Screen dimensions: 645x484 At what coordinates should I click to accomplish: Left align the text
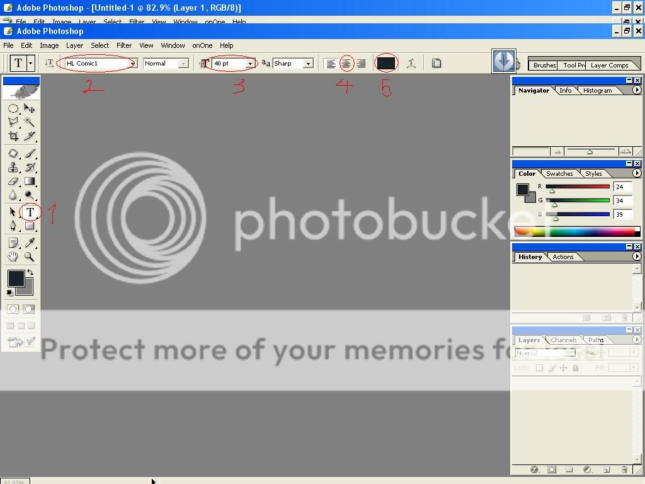331,64
